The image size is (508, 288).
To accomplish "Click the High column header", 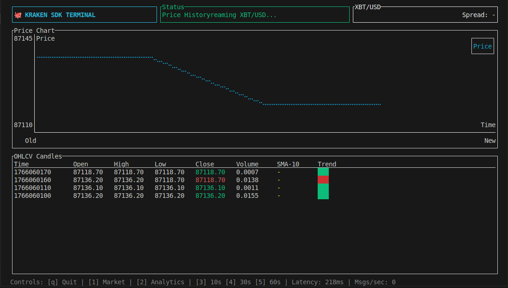I will point(121,164).
